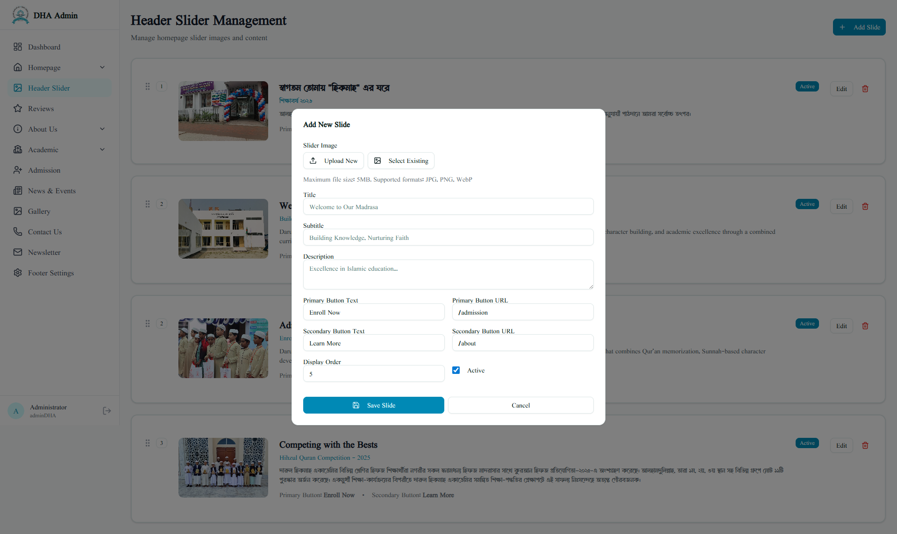Open the Dashboard sidebar item
The height and width of the screenshot is (534, 897).
[59, 47]
